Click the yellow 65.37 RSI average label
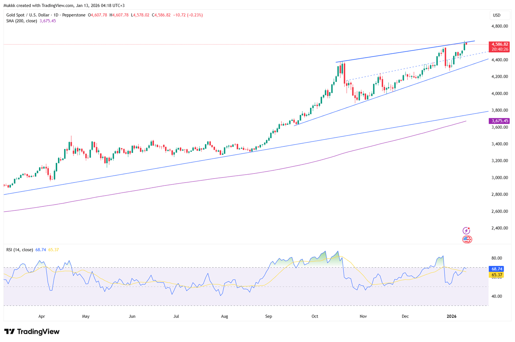This screenshot has height=342, width=515. click(x=497, y=275)
